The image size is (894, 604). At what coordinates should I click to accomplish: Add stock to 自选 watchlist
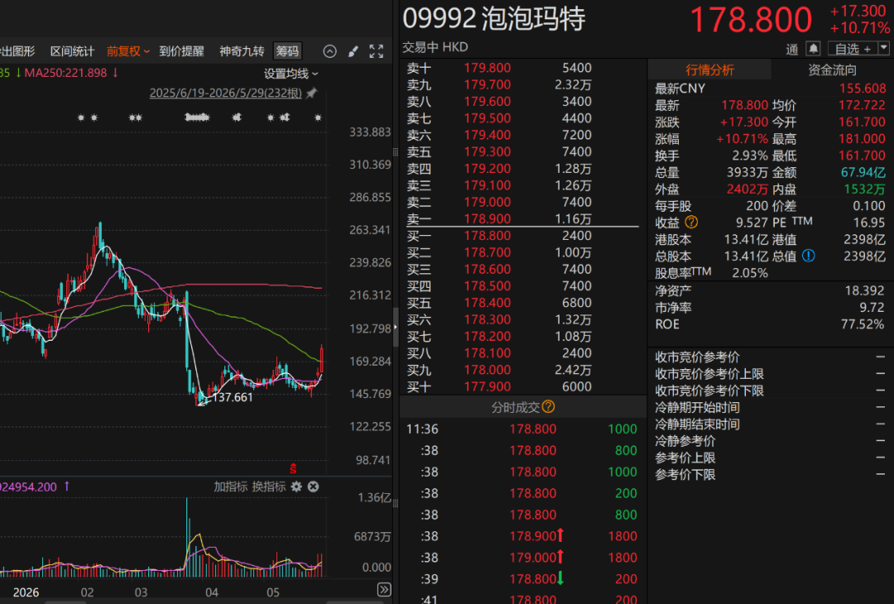853,49
